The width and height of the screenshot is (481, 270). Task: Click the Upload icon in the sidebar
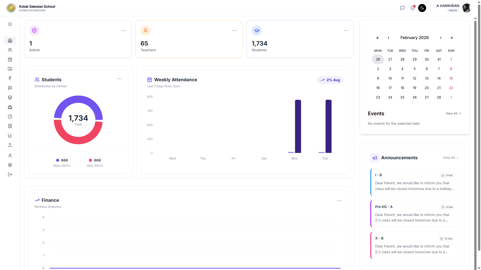[10, 145]
